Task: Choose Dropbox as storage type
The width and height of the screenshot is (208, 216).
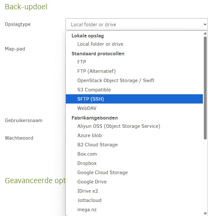Action: tap(87, 163)
